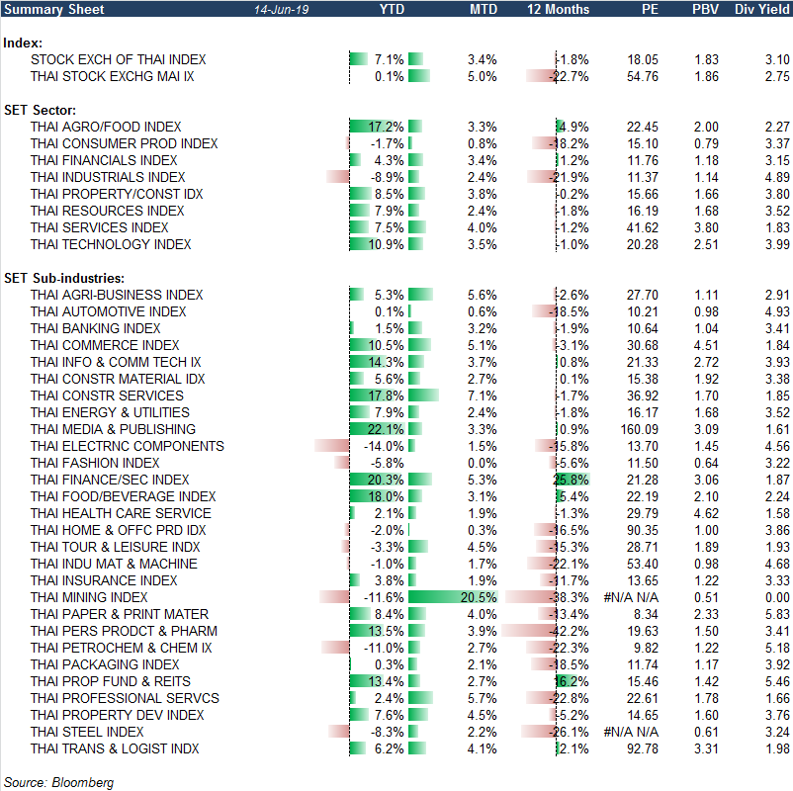Screen dimensions: 793x791
Task: Select the 4.62 PBV for Health Care
Action: (x=706, y=513)
